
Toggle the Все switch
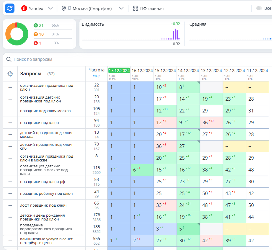point(259,8)
